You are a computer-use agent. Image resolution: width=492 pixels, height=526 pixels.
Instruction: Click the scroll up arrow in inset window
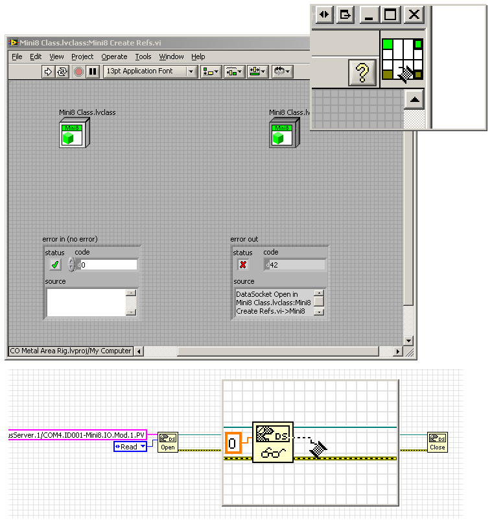tap(415, 99)
